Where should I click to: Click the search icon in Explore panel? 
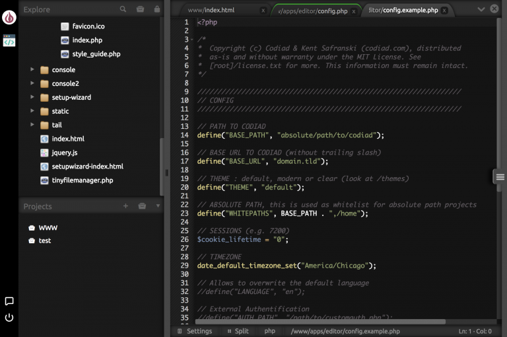[x=123, y=9]
